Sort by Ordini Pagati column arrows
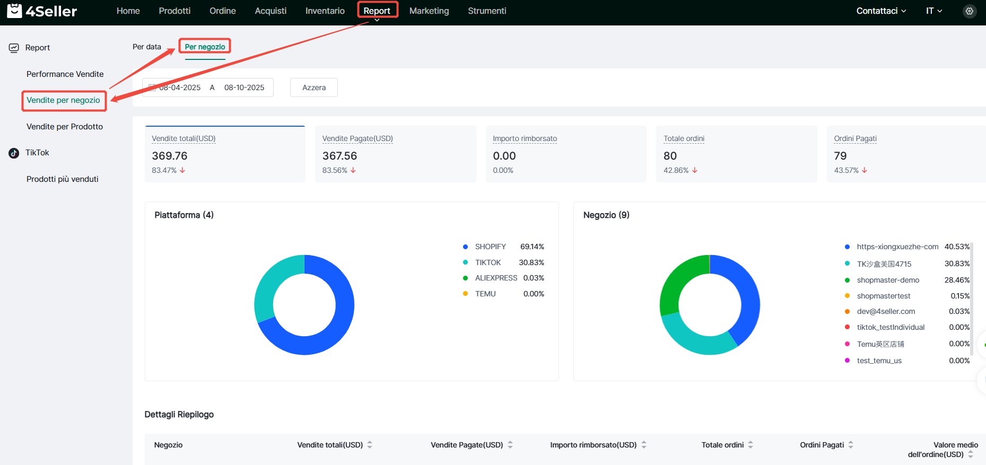Viewport: 986px width, 465px height. pos(850,445)
